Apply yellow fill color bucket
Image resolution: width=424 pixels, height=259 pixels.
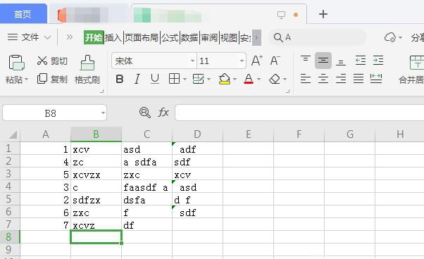225,79
